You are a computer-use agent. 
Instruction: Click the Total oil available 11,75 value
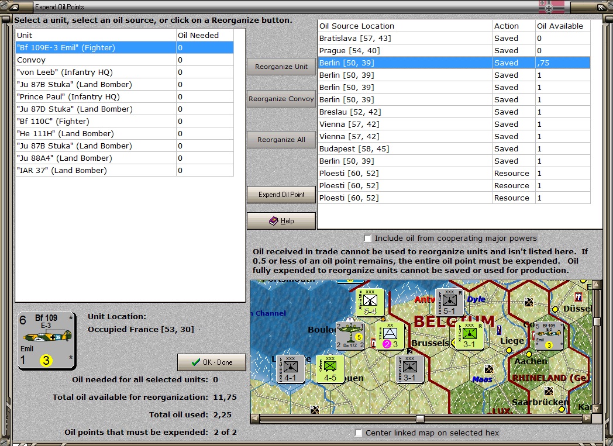[225, 397]
